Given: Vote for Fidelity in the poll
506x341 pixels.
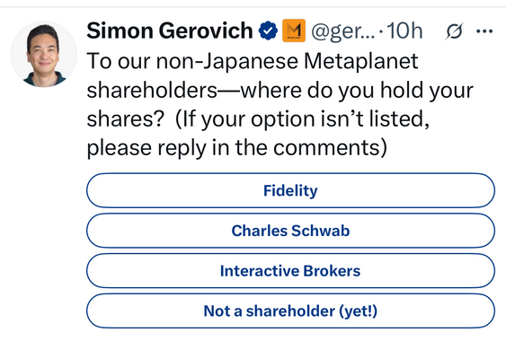Looking at the screenshot, I should (290, 190).
